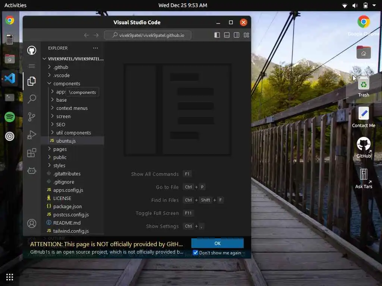Open the Activities overview

(15, 5)
